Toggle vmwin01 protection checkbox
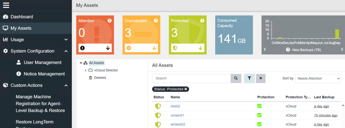The image size is (345, 128). pyautogui.click(x=259, y=115)
